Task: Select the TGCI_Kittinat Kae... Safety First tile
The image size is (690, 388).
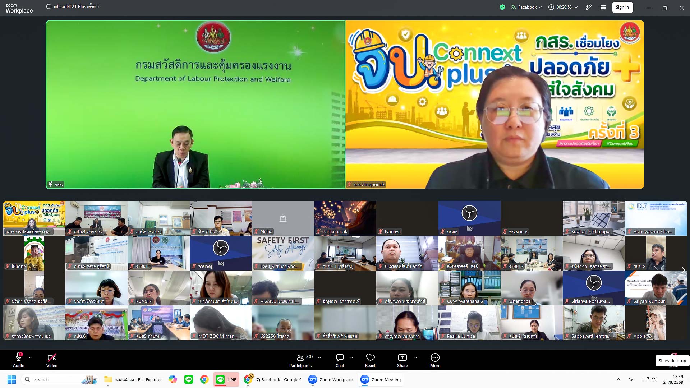Action: pyautogui.click(x=283, y=253)
